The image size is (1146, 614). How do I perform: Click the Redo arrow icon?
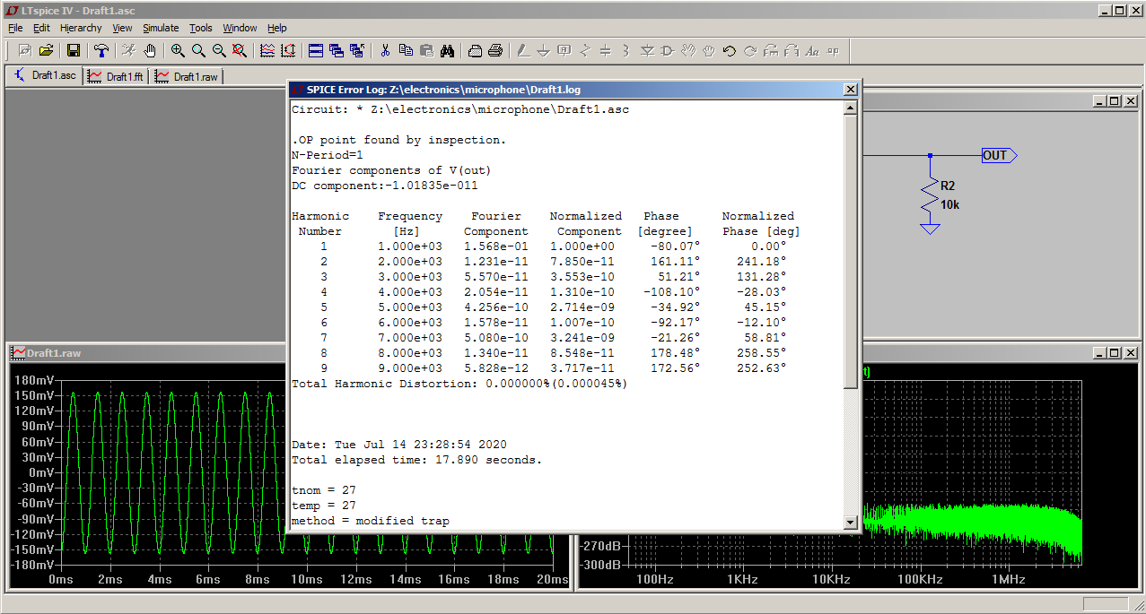point(750,50)
